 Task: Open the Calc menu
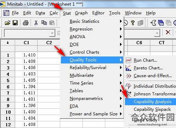pos(54,13)
